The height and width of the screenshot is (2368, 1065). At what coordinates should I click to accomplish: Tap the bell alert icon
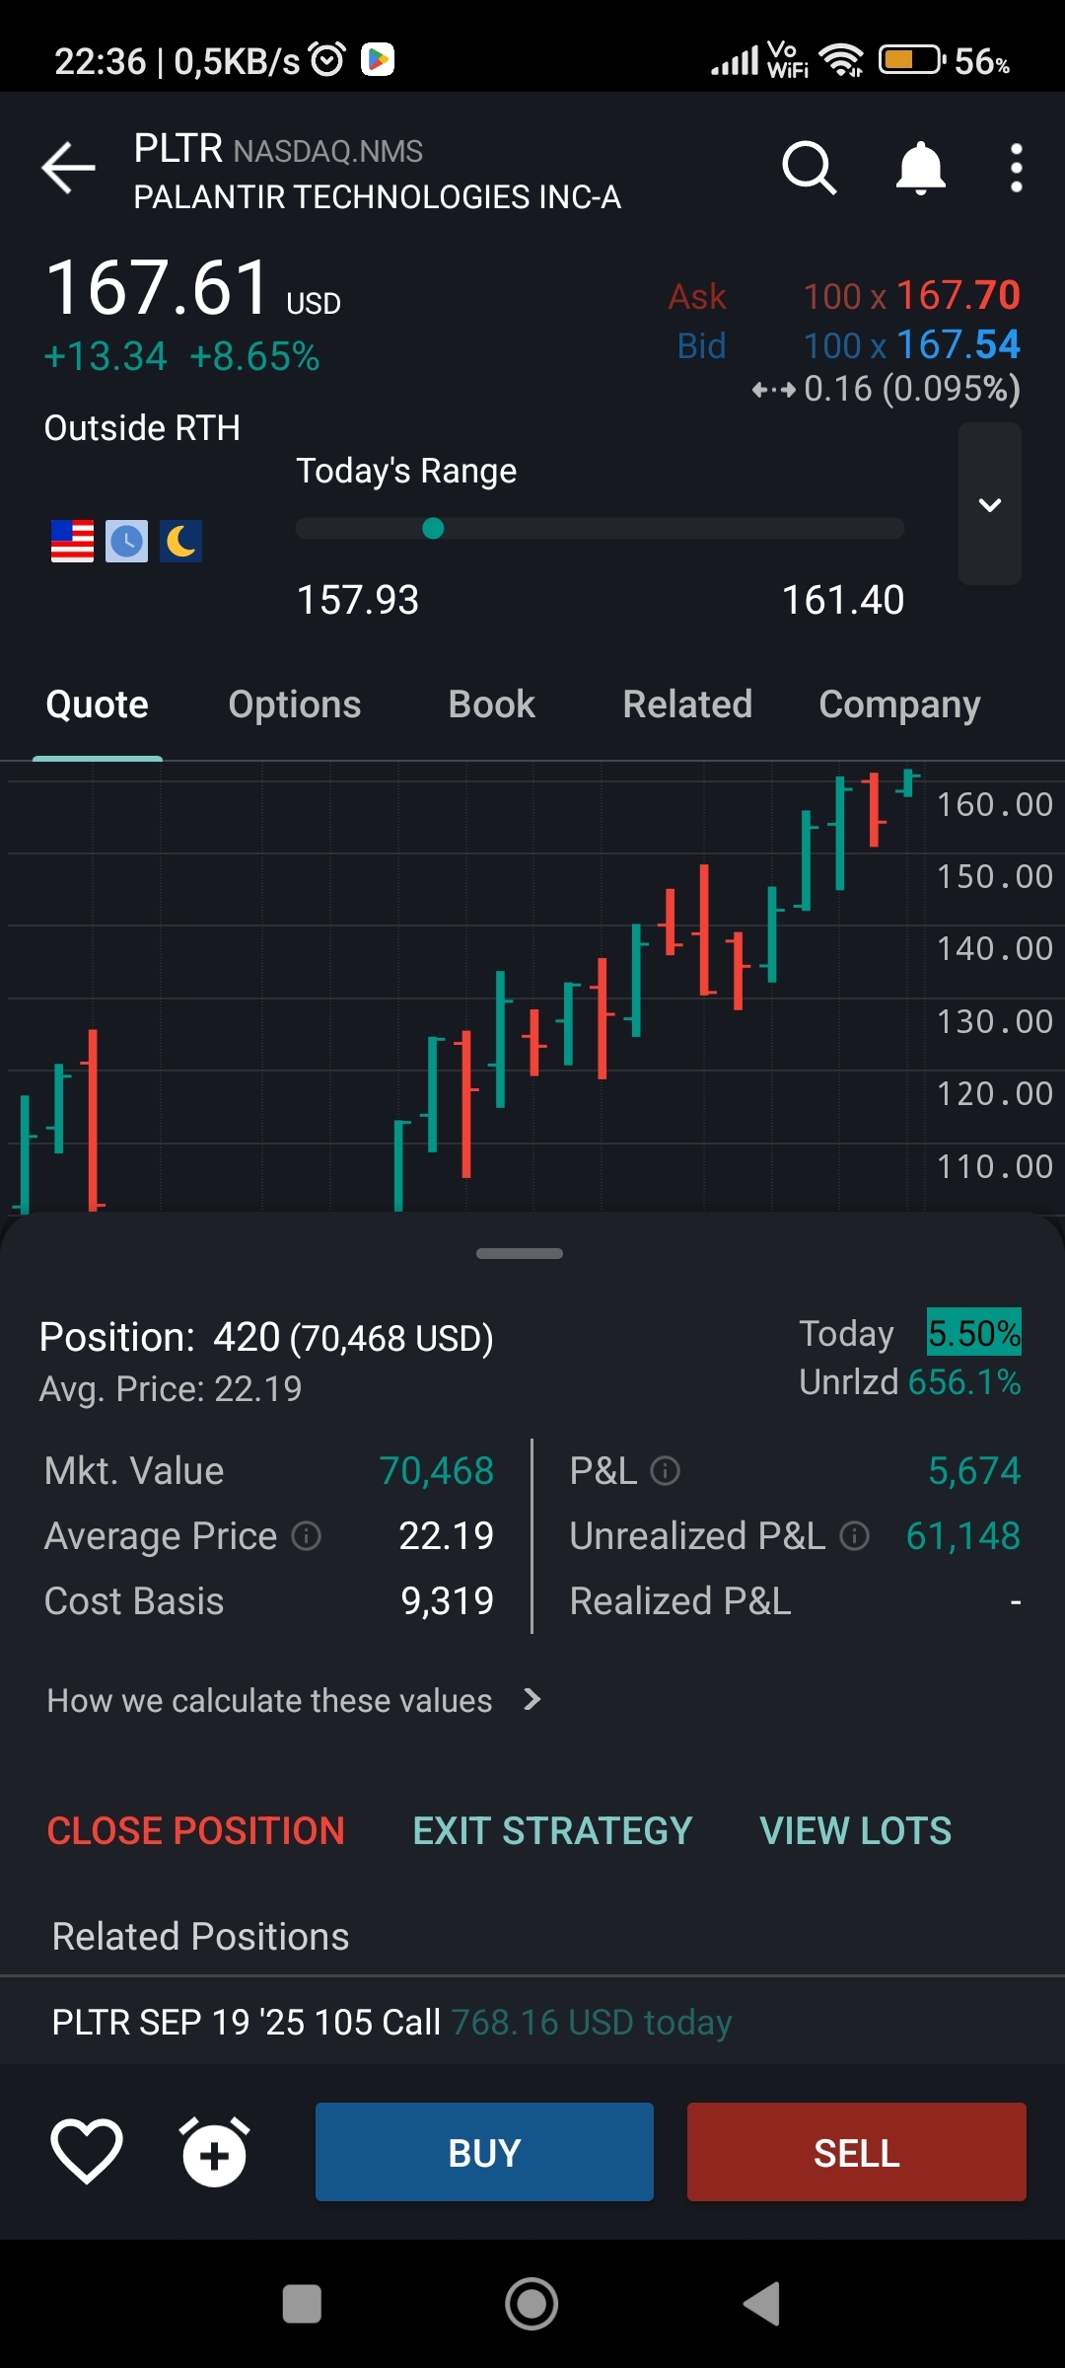click(x=920, y=168)
